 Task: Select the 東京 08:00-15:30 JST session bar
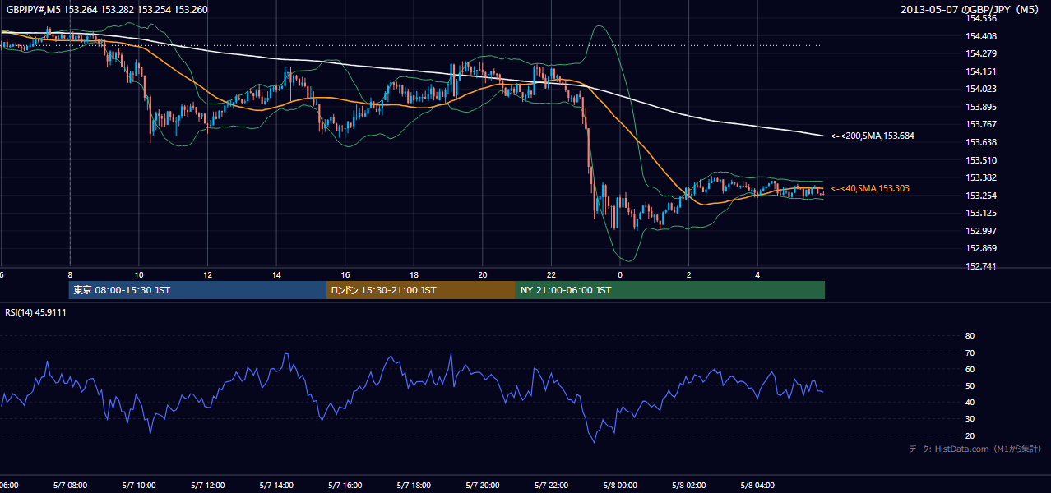198,290
